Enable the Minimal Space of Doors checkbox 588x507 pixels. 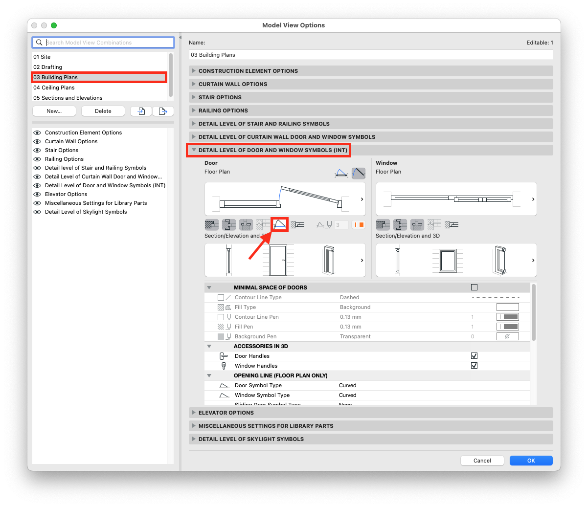point(474,287)
